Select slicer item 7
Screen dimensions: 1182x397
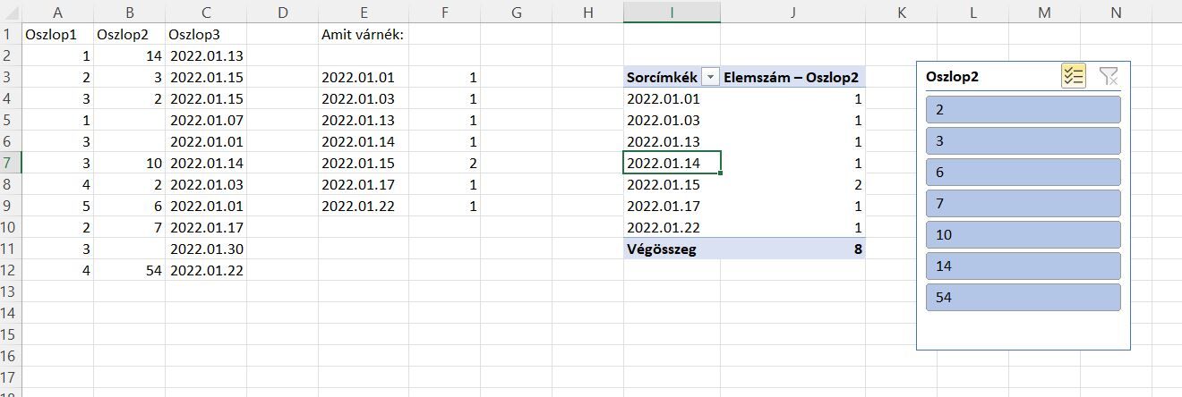tap(1023, 204)
